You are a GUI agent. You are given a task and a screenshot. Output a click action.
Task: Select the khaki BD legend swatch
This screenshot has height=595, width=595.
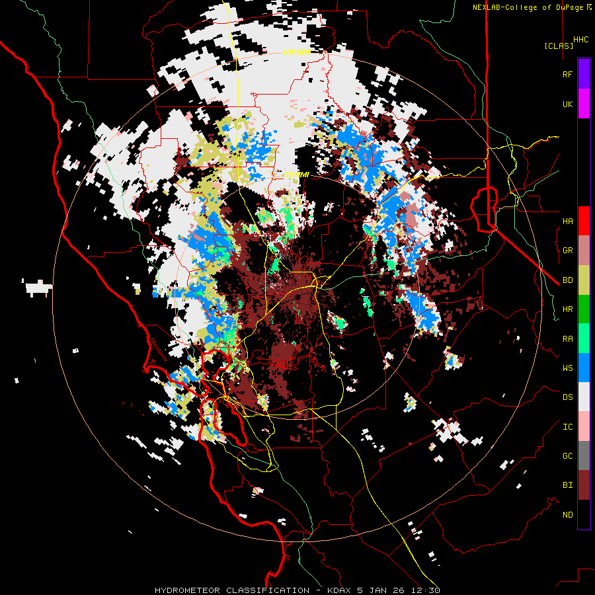(x=584, y=280)
